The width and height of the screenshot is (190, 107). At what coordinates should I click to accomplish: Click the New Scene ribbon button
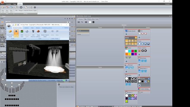[3, 9]
